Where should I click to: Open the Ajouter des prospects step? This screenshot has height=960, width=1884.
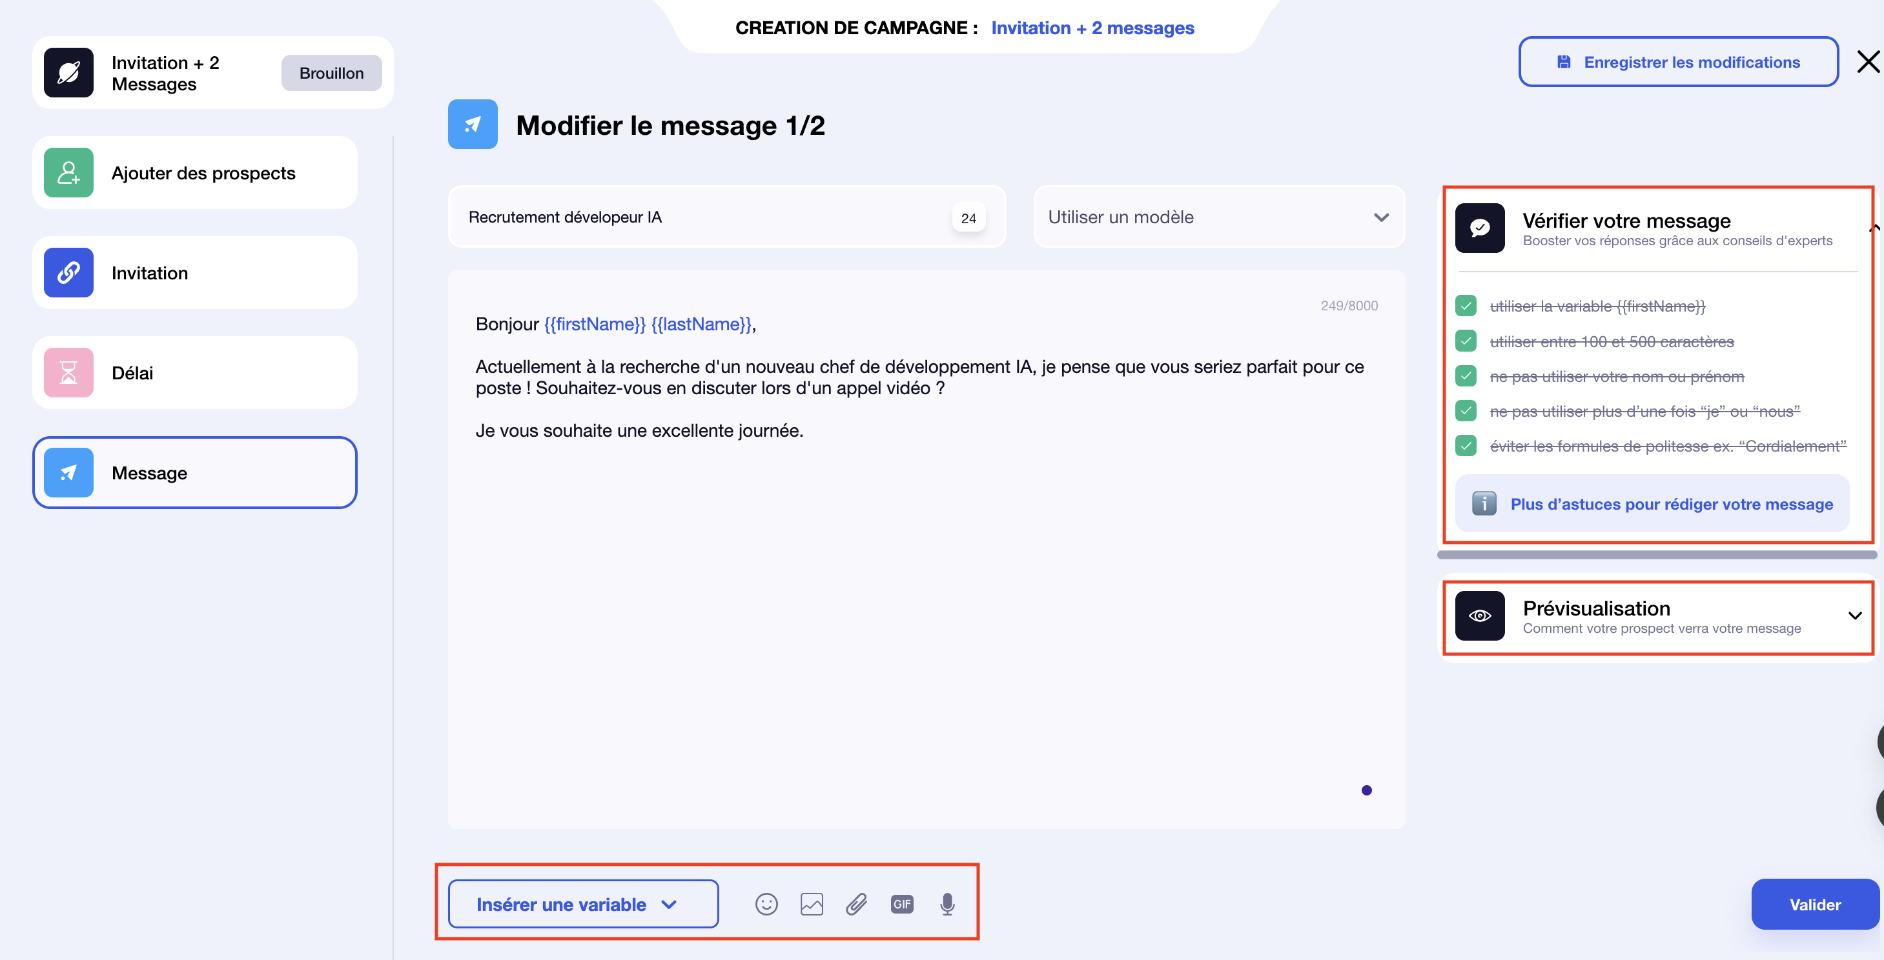click(x=194, y=172)
